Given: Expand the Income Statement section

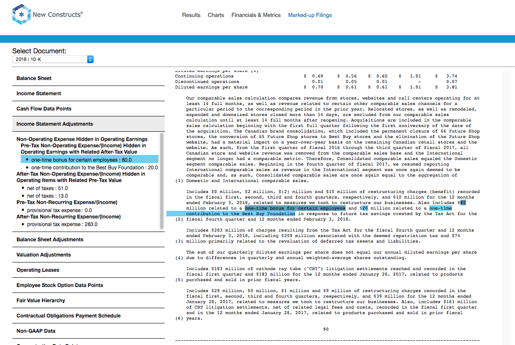Looking at the screenshot, I should (x=89, y=94).
